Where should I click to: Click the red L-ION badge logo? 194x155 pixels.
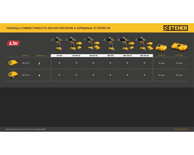point(14,43)
